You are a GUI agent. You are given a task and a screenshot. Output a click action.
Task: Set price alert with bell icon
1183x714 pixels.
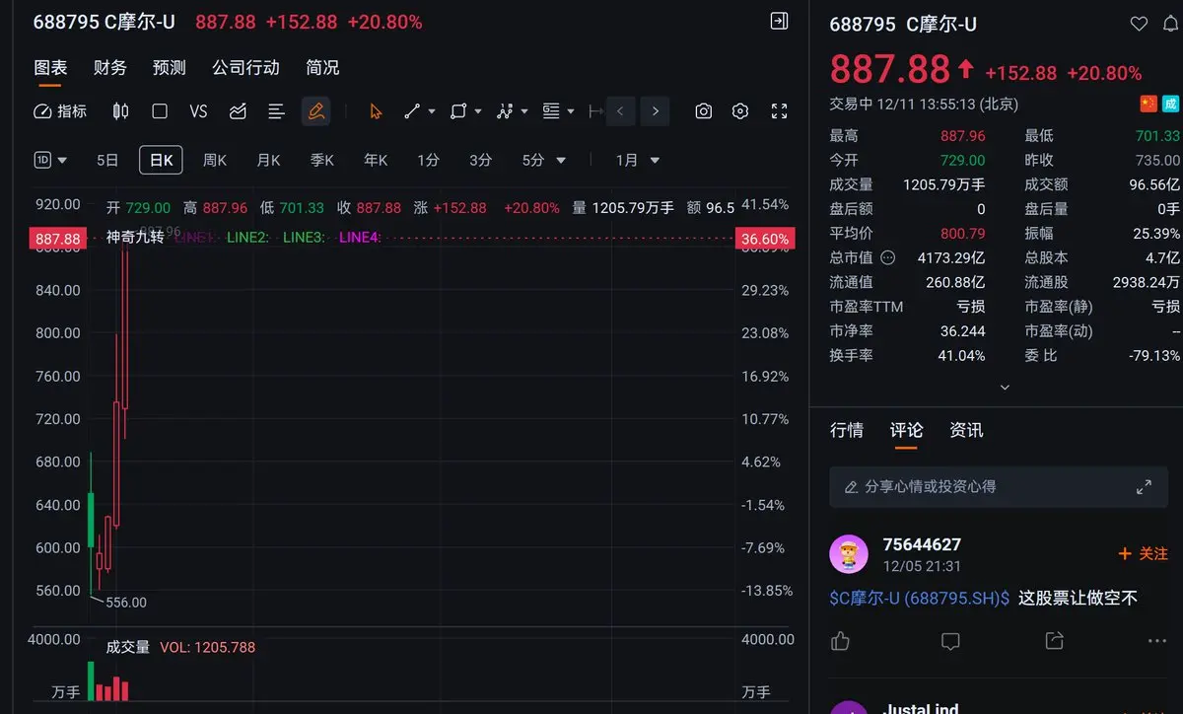pyautogui.click(x=1169, y=24)
